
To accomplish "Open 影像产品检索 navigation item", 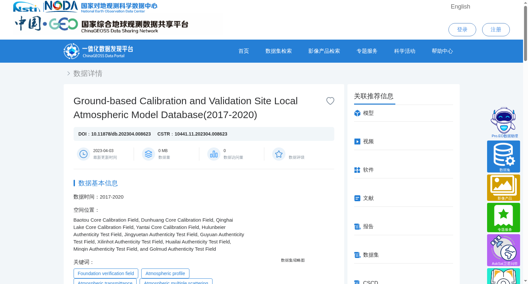I will tap(324, 51).
